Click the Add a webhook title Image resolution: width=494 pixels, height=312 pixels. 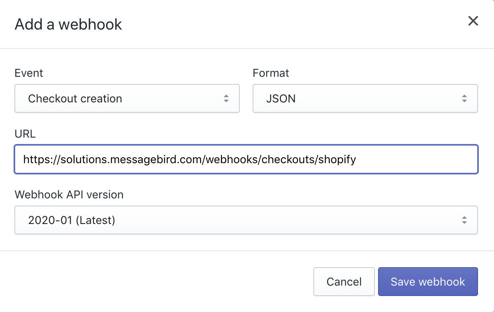pyautogui.click(x=68, y=24)
